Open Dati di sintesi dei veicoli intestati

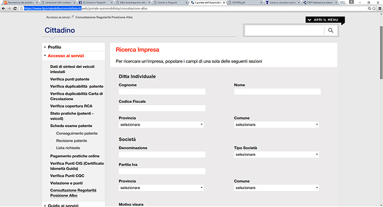coord(72,69)
